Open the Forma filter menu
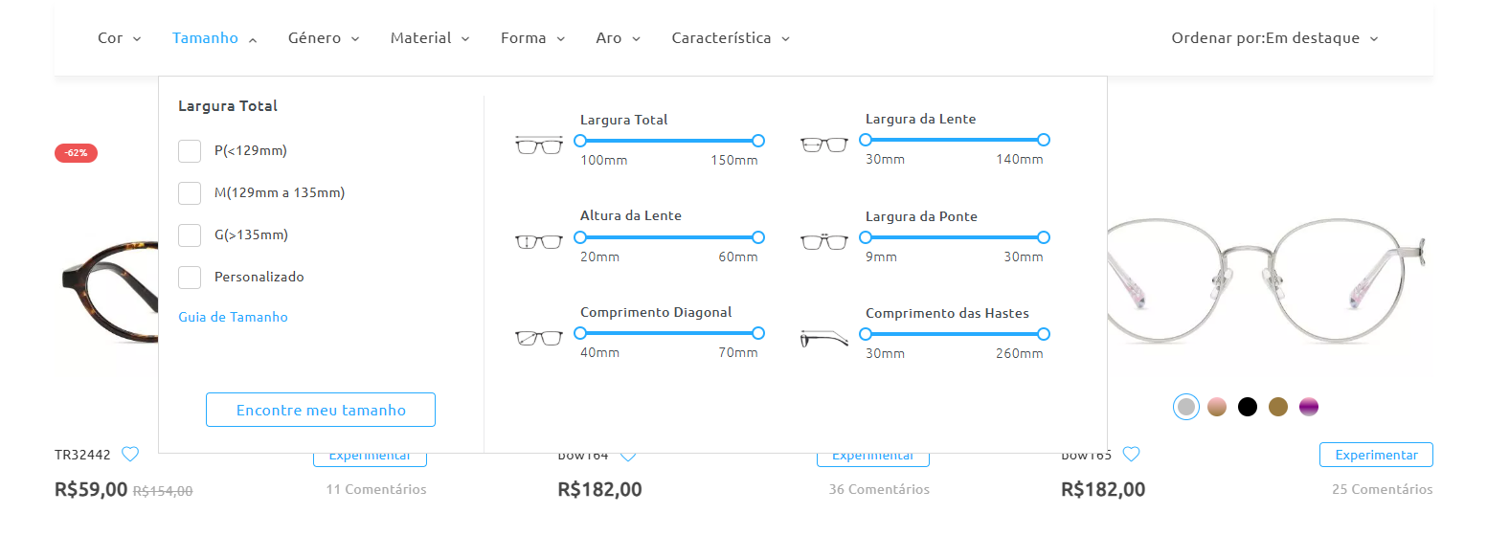The width and height of the screenshot is (1487, 536). point(532,38)
